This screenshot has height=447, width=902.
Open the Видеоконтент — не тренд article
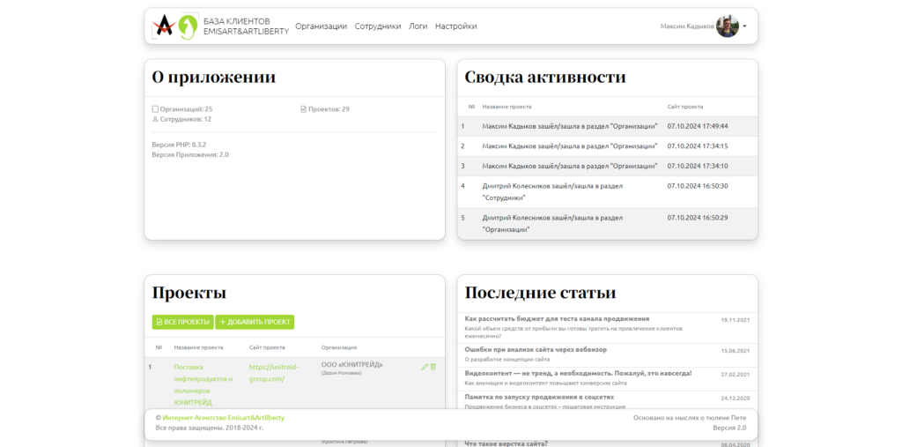click(578, 373)
